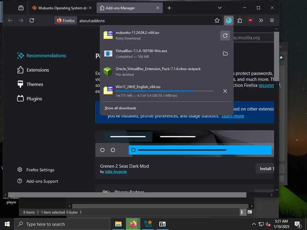Open Themes category in sidebar
The image size is (307, 230).
(x=30, y=84)
